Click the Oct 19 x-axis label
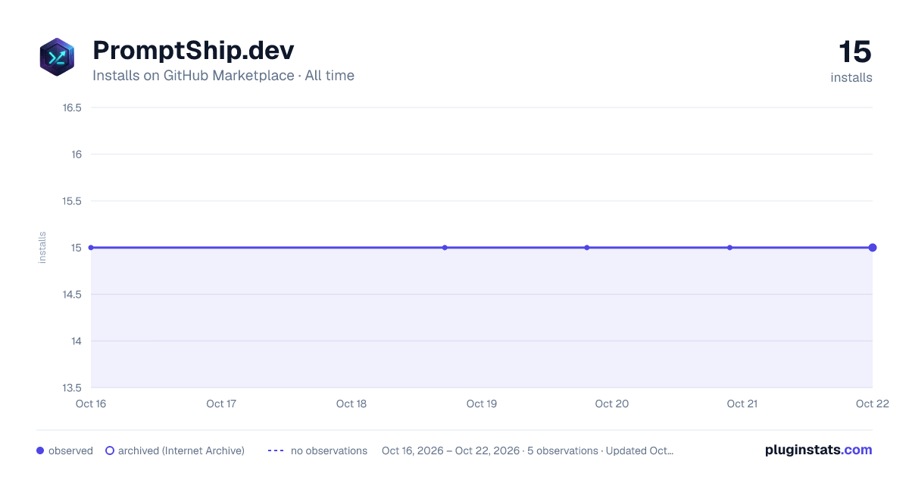Screen dimensions: 909x477 (482, 404)
